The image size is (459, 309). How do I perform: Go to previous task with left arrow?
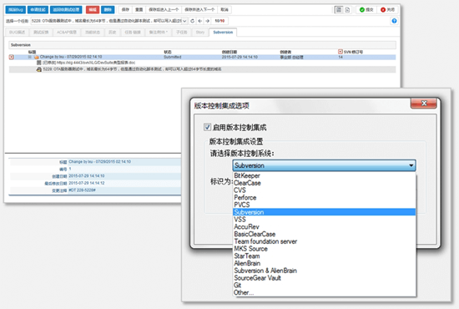tap(200, 21)
